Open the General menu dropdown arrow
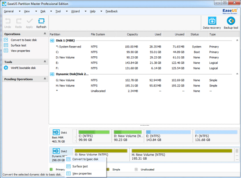241x178 pixels. coord(20,11)
